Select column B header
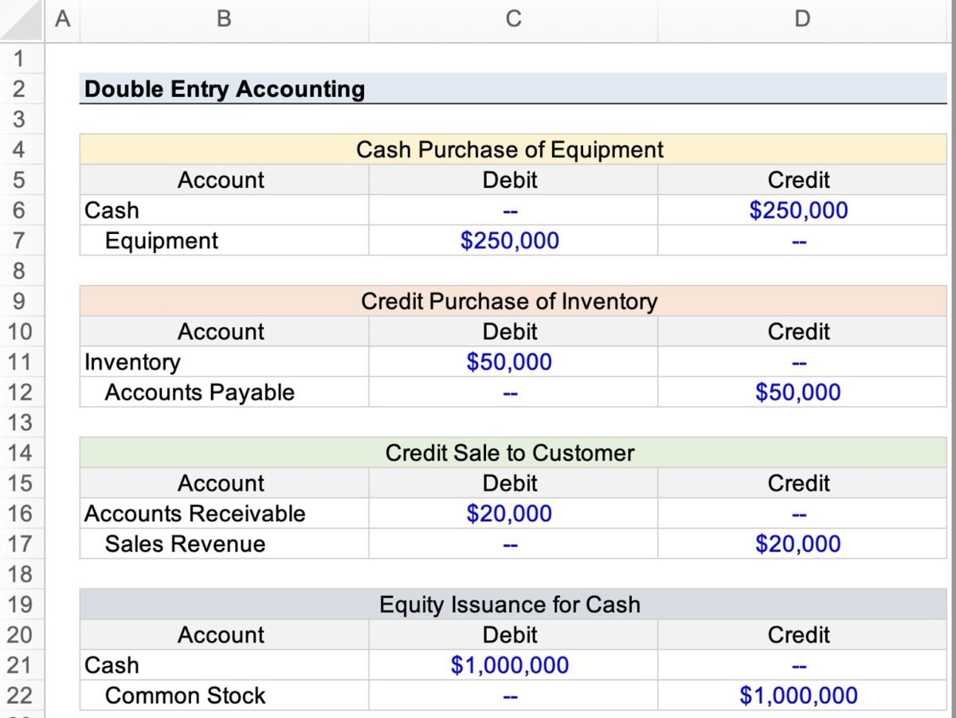 [224, 20]
